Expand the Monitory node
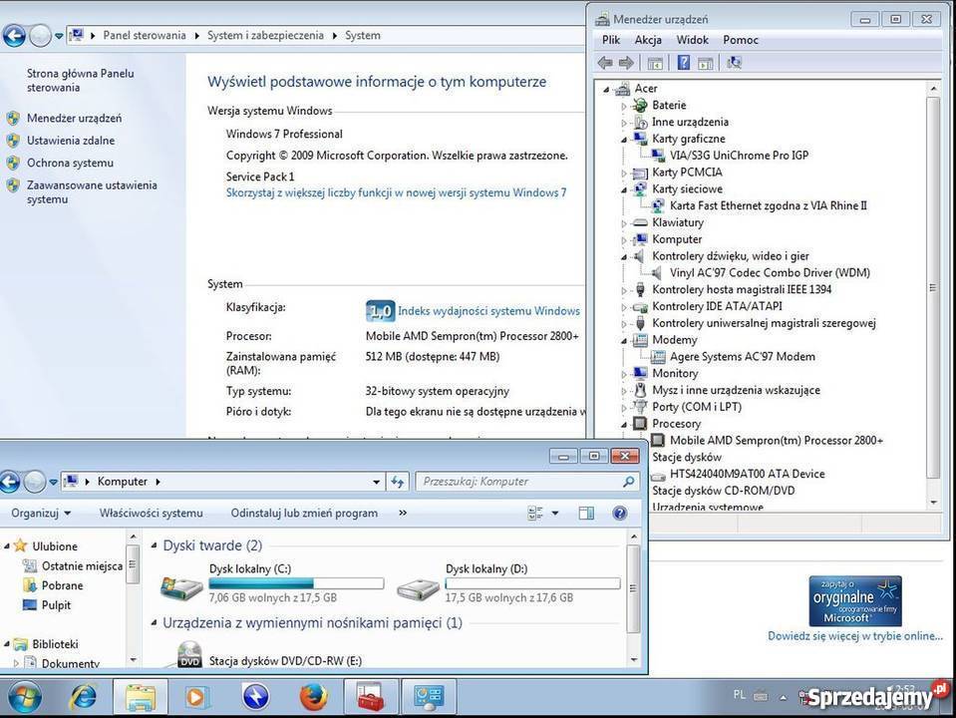This screenshot has width=956, height=718. (624, 374)
